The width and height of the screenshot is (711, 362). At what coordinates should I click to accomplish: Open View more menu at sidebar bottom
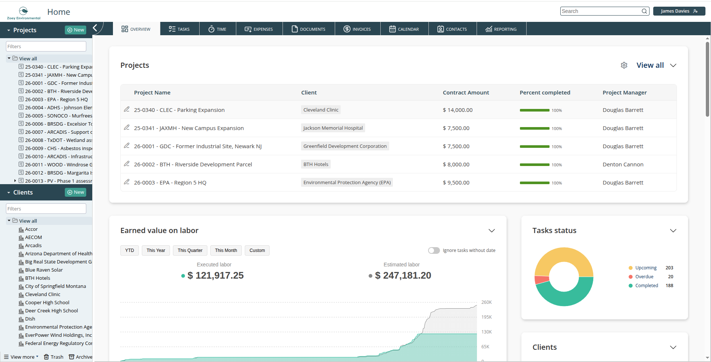21,357
